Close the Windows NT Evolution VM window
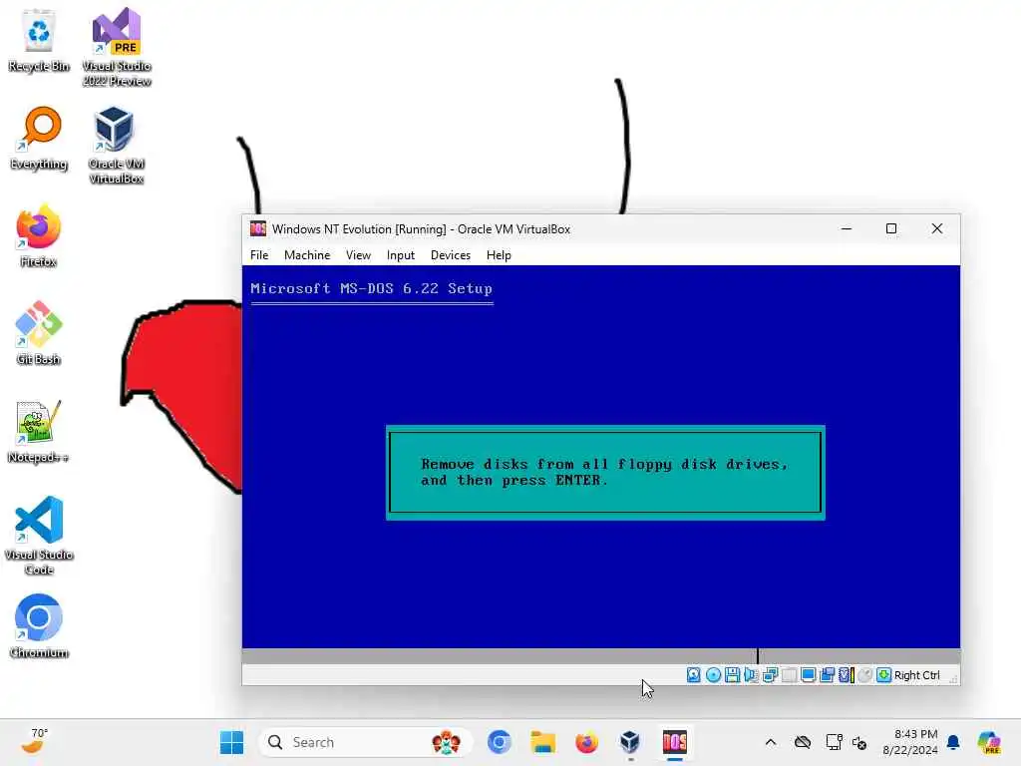 pos(937,228)
